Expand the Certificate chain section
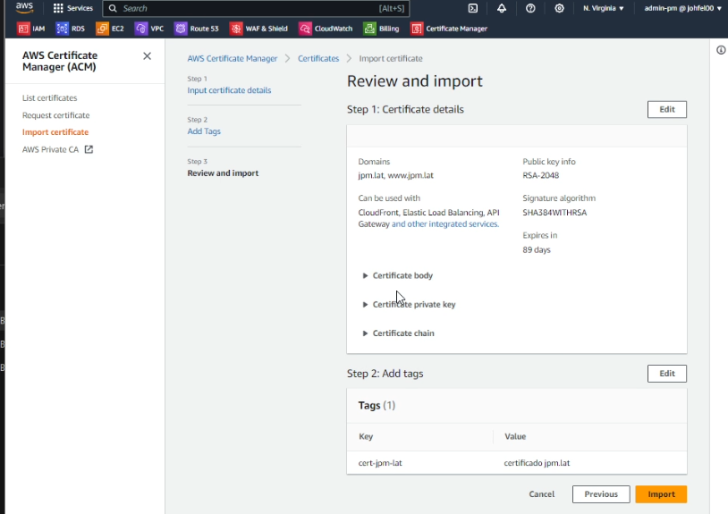This screenshot has height=514, width=728. click(398, 333)
